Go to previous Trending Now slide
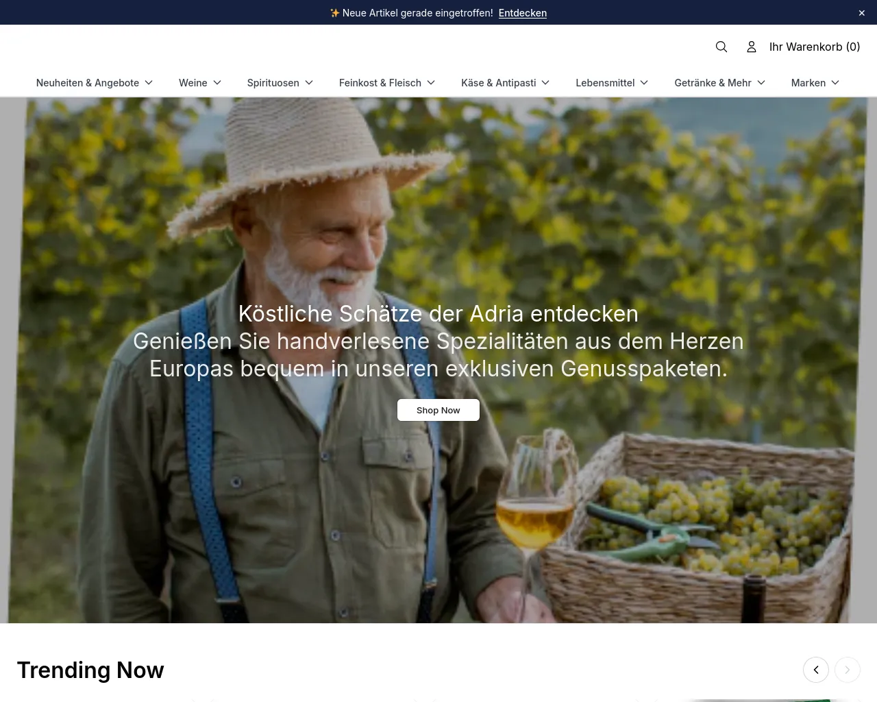877x702 pixels. [816, 670]
